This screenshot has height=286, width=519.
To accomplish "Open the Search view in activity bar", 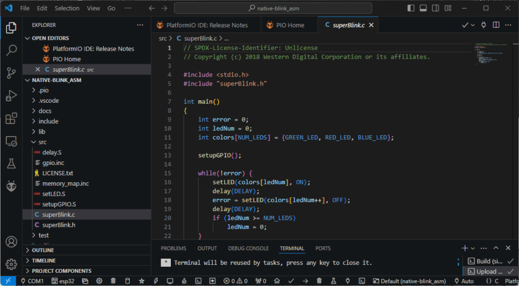I will [11, 50].
